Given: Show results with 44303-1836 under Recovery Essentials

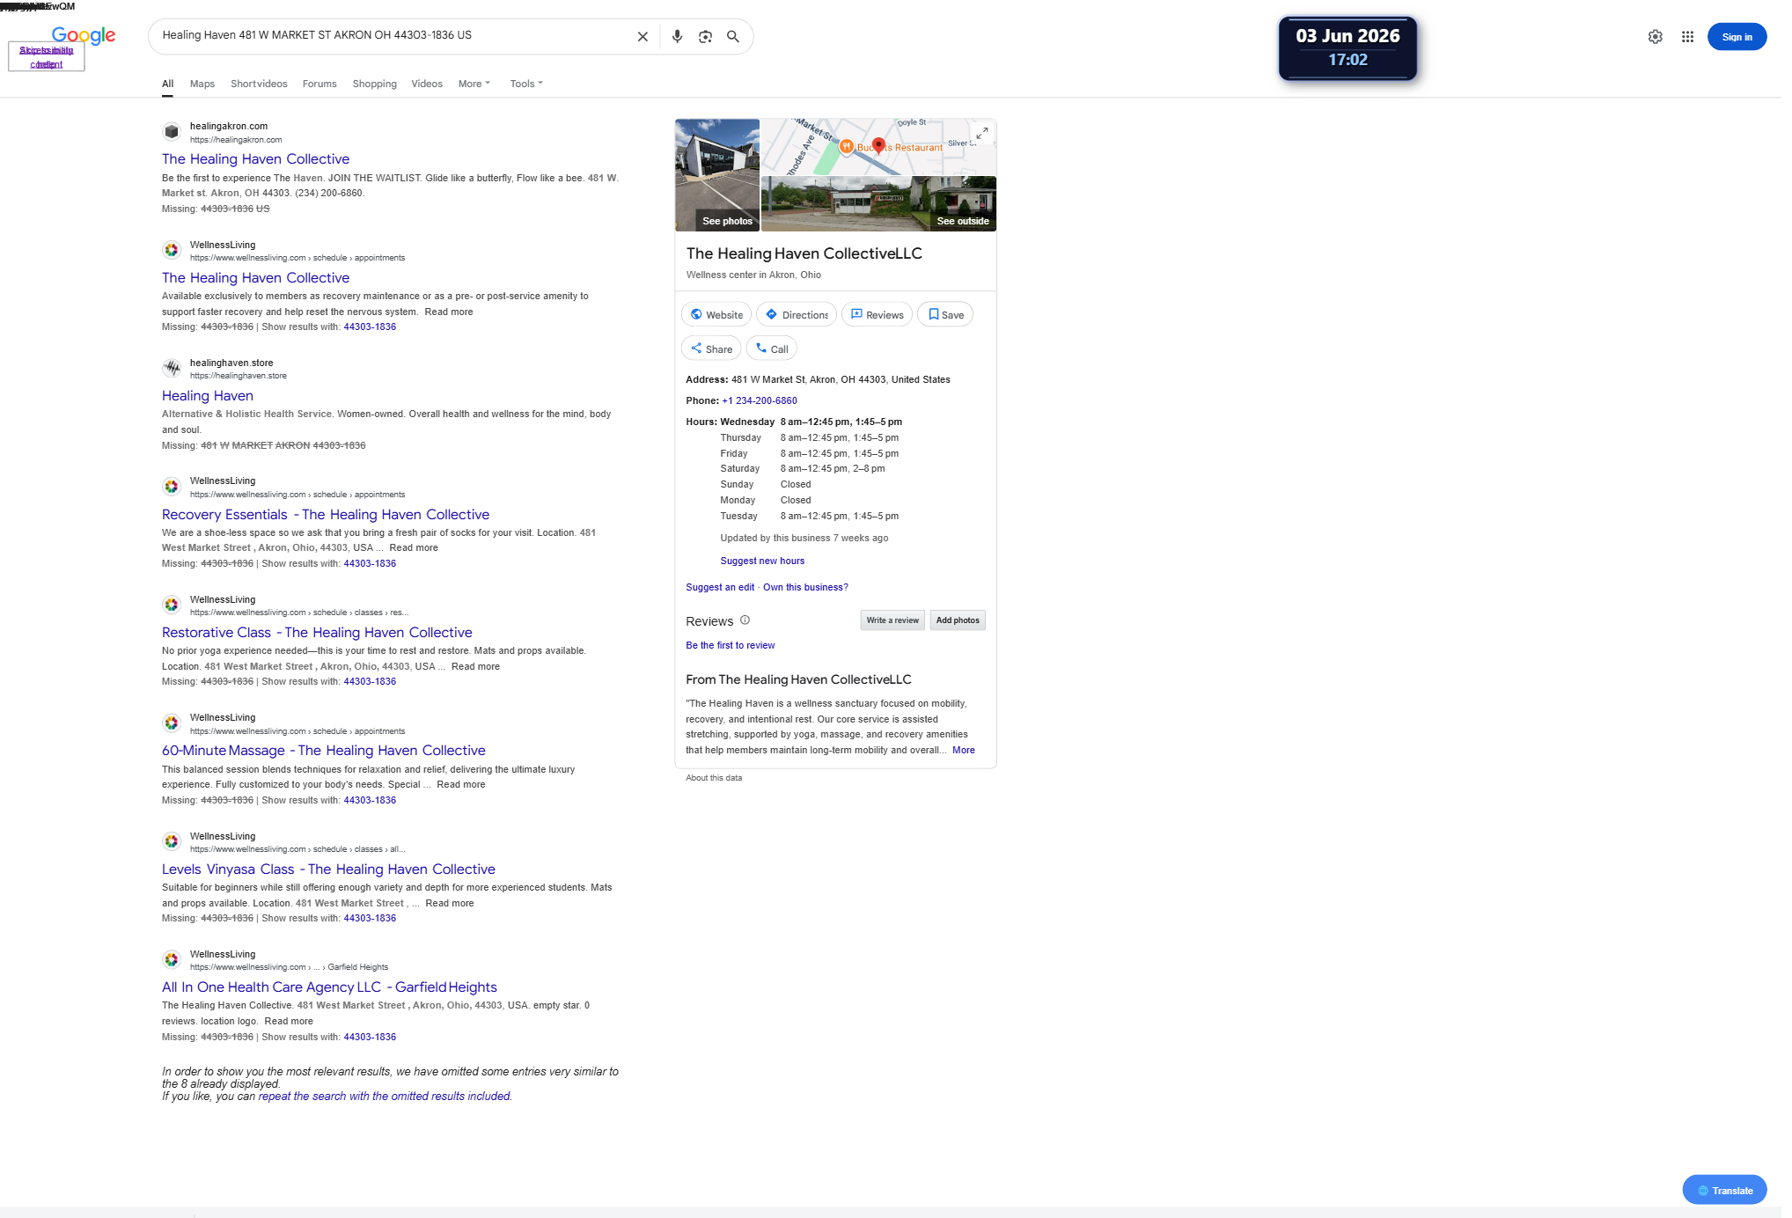Looking at the screenshot, I should click(x=370, y=563).
